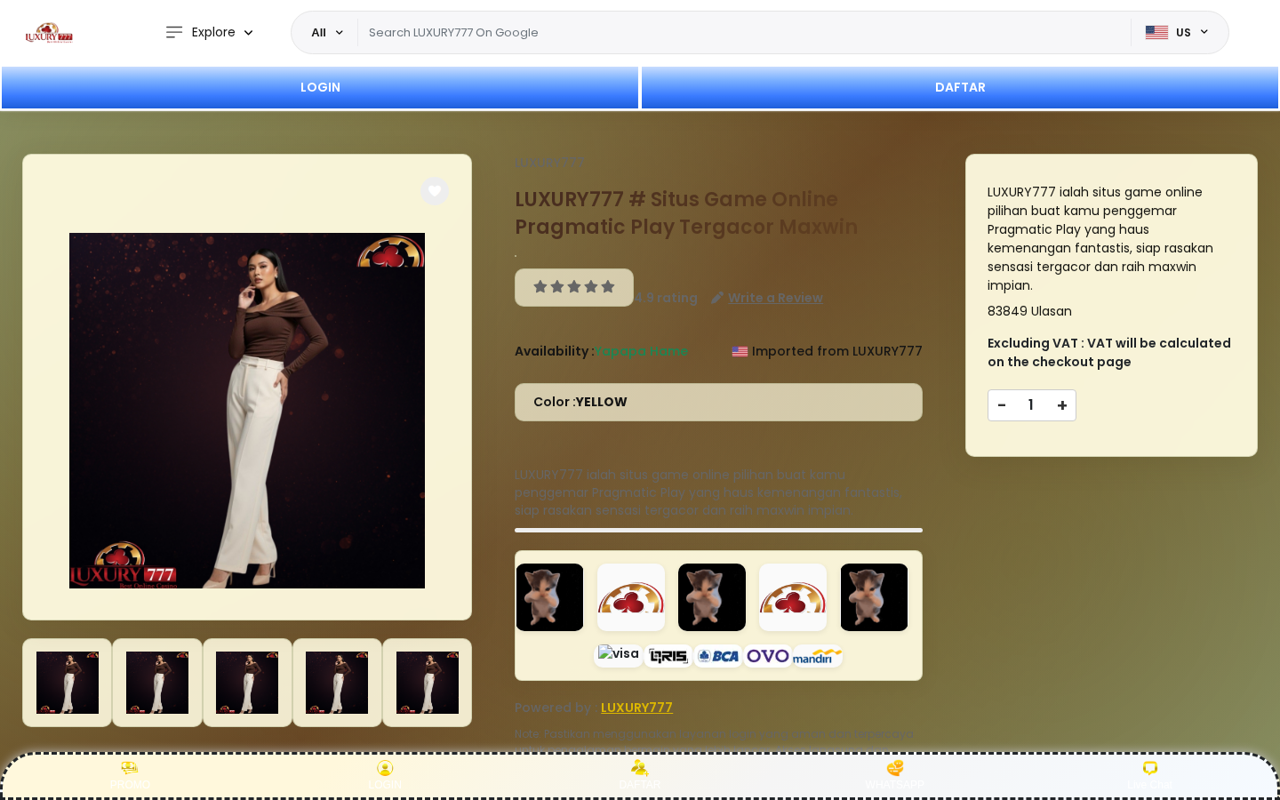Click the QRIS payment icon
The height and width of the screenshot is (800, 1280).
coord(668,656)
